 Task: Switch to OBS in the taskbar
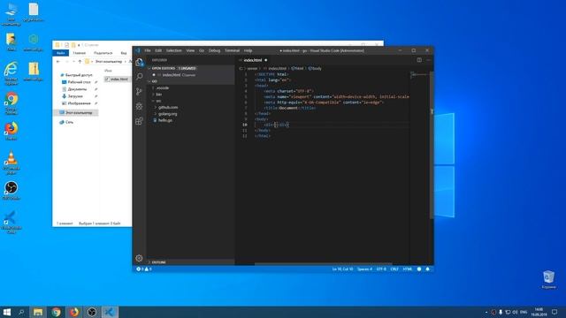point(92,312)
